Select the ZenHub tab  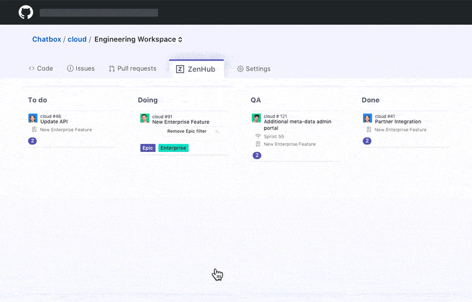click(x=196, y=69)
